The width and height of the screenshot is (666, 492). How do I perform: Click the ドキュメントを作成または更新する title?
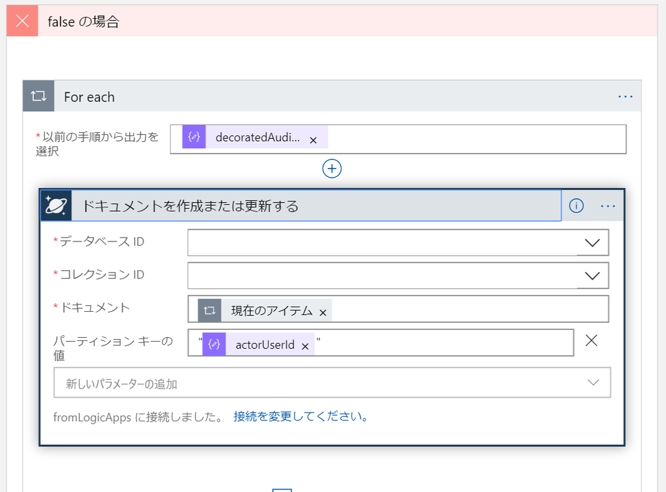pos(191,206)
